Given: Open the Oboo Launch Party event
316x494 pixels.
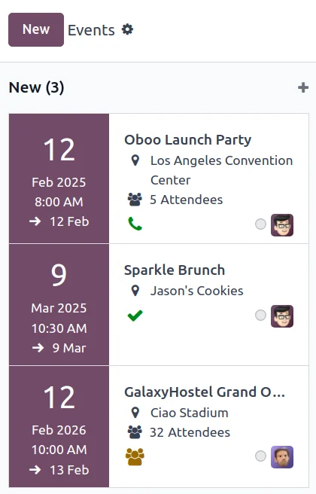Looking at the screenshot, I should (187, 139).
